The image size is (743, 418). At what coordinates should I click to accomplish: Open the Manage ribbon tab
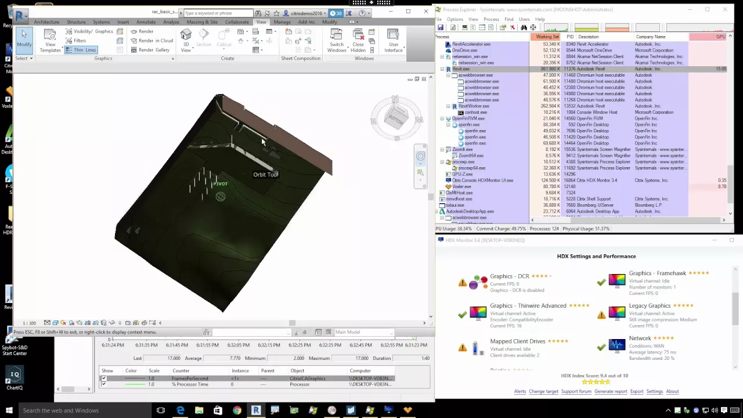[x=282, y=22]
